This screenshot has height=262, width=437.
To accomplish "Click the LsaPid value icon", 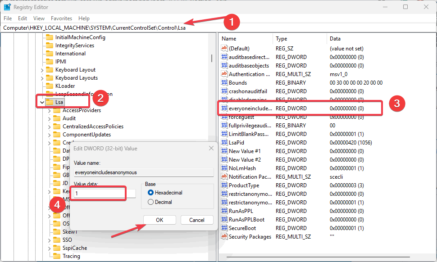I will coord(224,142).
